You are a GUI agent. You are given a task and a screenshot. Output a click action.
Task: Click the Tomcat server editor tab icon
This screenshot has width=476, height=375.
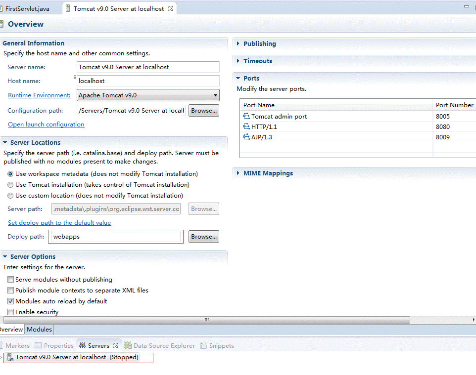68,8
